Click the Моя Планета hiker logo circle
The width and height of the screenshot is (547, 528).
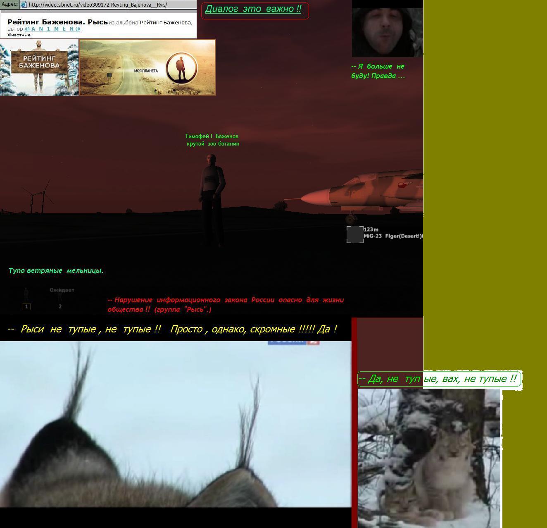pos(181,68)
